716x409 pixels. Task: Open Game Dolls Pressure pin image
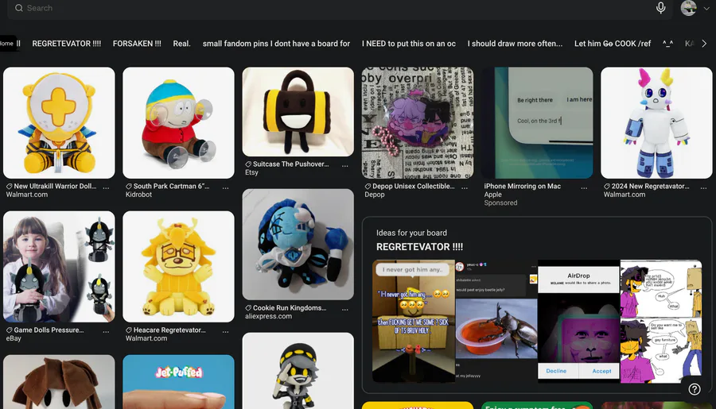pos(59,266)
